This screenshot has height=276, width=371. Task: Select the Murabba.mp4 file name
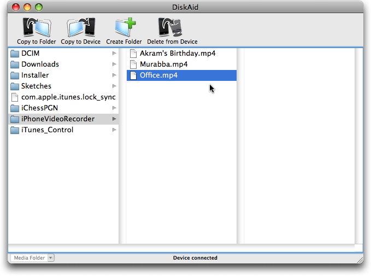164,64
